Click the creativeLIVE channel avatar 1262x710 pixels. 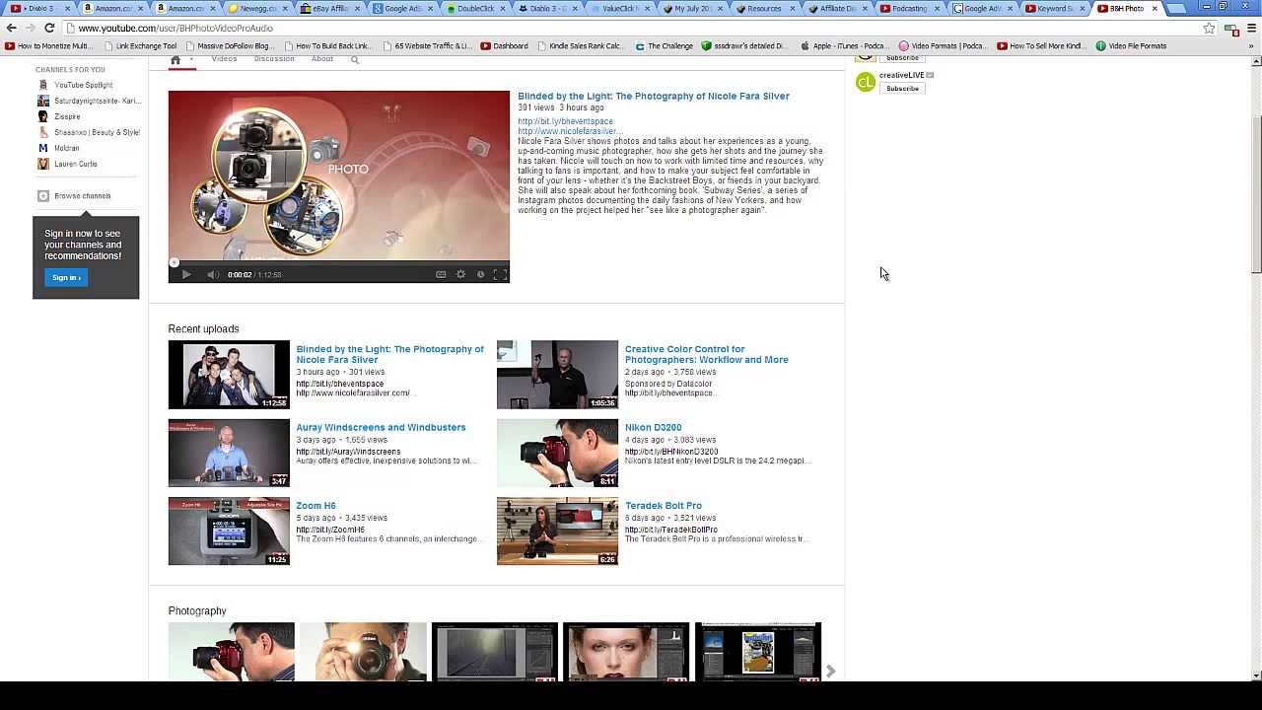pyautogui.click(x=866, y=82)
